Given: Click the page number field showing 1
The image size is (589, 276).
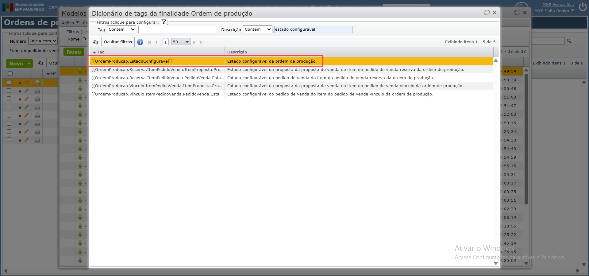Looking at the screenshot, I should click(x=166, y=42).
